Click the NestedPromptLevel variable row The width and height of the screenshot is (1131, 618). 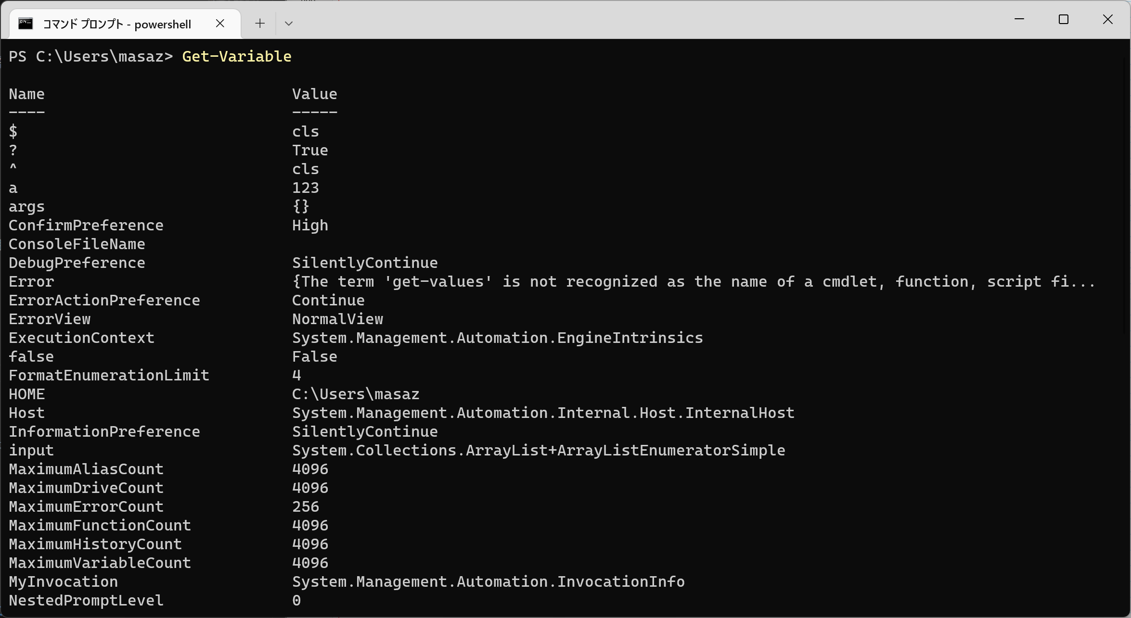tap(86, 601)
